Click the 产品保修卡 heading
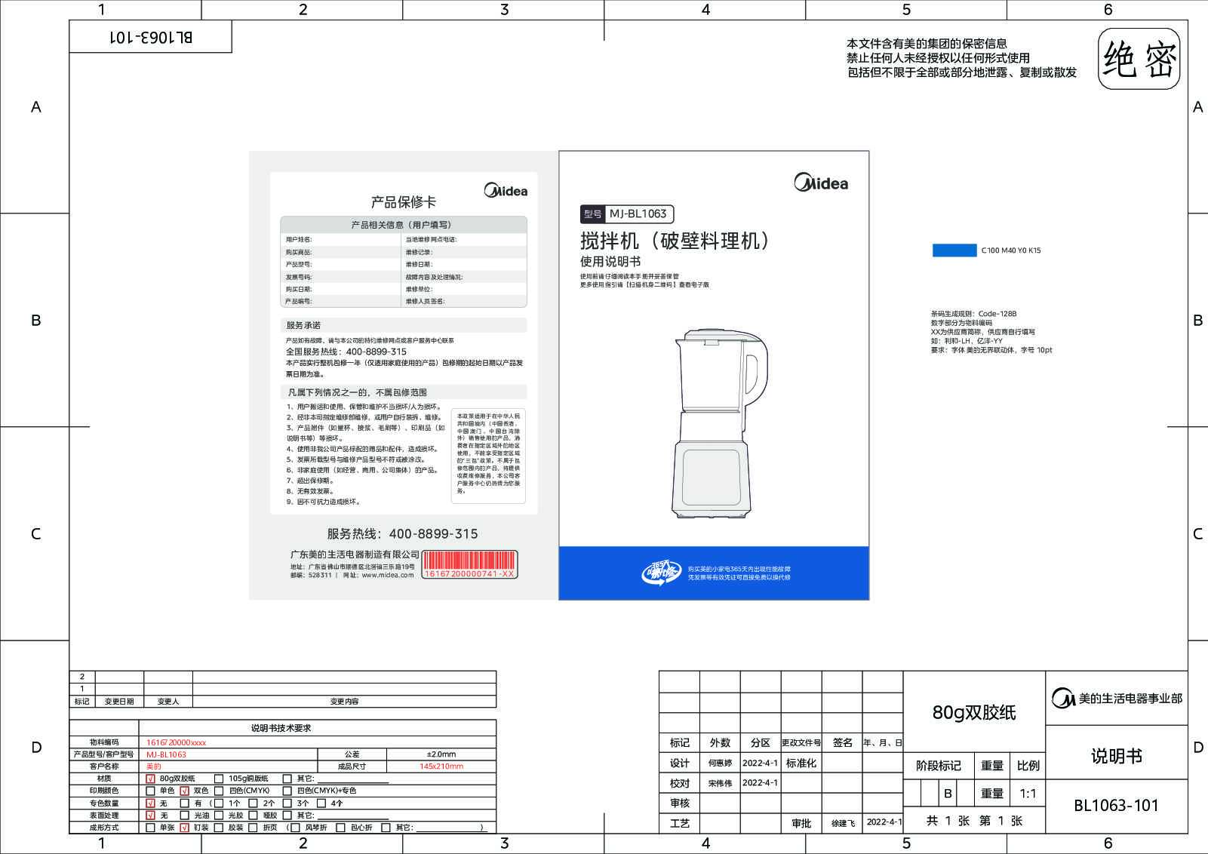This screenshot has height=854, width=1208. pyautogui.click(x=404, y=202)
